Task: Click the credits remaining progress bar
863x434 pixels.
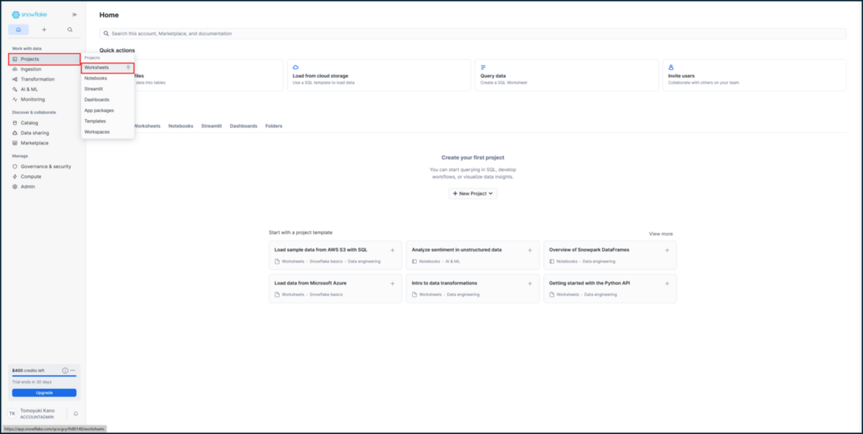Action: 44,376
